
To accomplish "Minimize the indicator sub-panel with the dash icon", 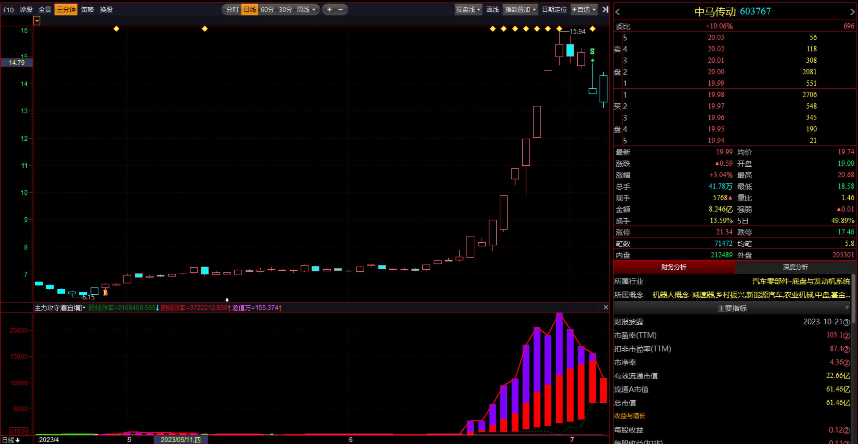I will pos(599,308).
